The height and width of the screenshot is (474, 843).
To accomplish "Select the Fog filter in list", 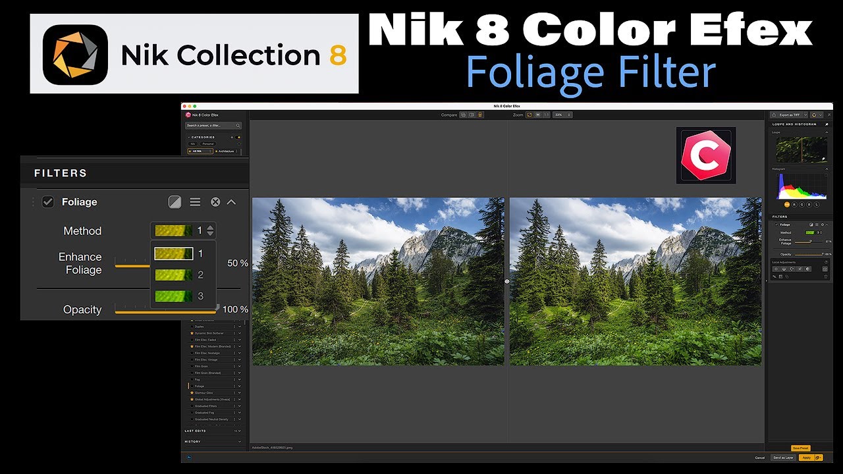I will coord(197,380).
